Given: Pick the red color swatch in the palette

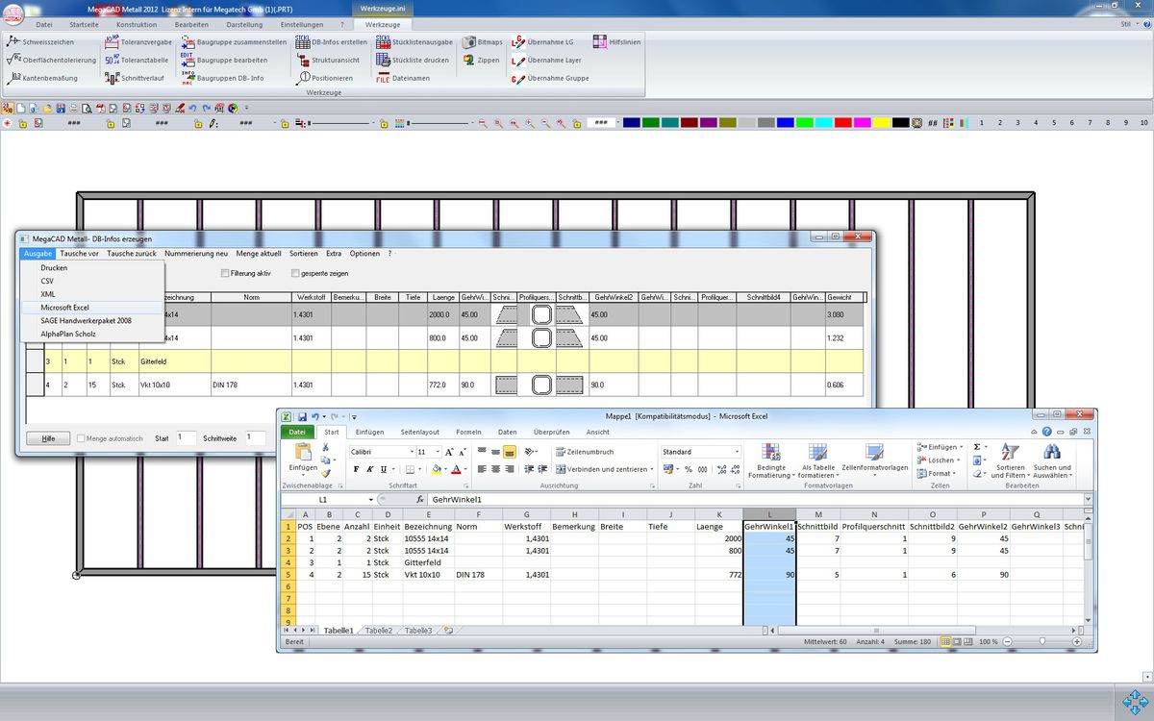Looking at the screenshot, I should point(842,123).
